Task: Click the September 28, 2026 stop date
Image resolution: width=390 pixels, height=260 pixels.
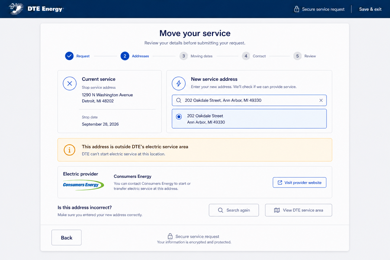Action: (100, 124)
